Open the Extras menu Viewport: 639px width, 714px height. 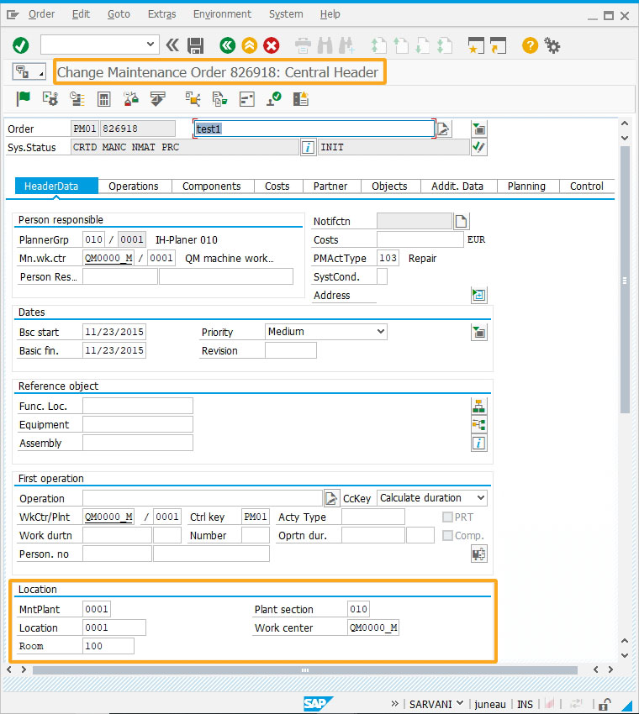(x=161, y=14)
